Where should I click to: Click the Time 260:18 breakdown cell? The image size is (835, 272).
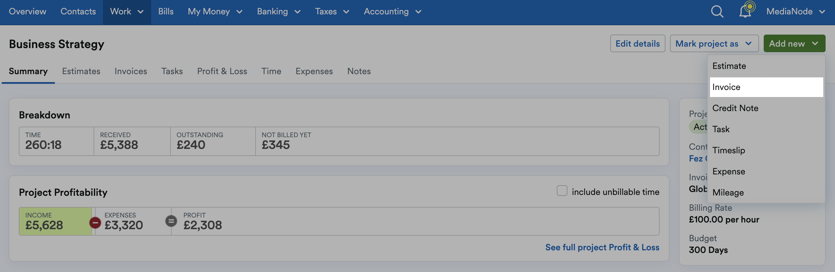(x=56, y=141)
